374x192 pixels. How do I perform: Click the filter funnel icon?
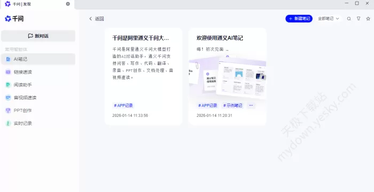359,19
